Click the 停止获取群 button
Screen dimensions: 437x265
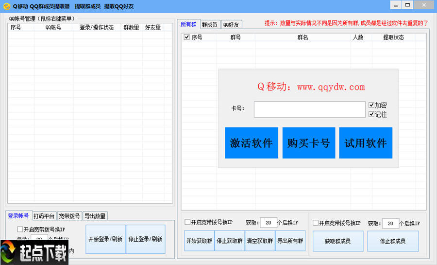(x=230, y=241)
